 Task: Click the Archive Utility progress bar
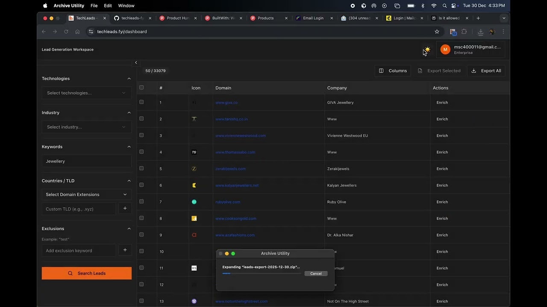click(262, 273)
